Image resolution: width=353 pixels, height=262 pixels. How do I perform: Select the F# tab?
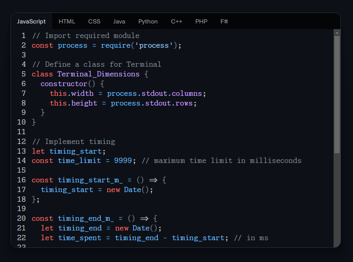click(x=224, y=21)
